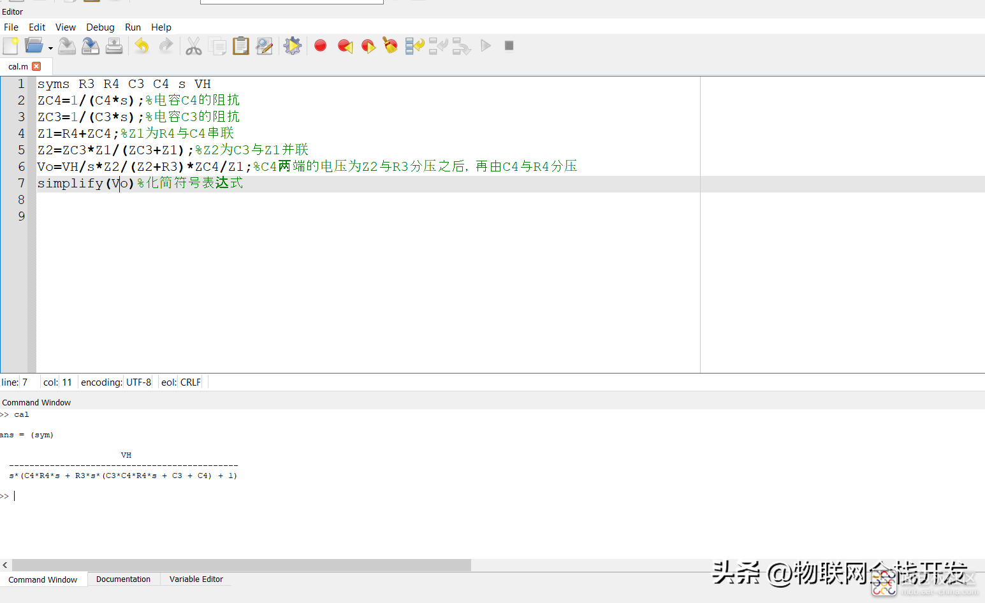
Task: Click the denominator expression in the output
Action: pos(123,476)
